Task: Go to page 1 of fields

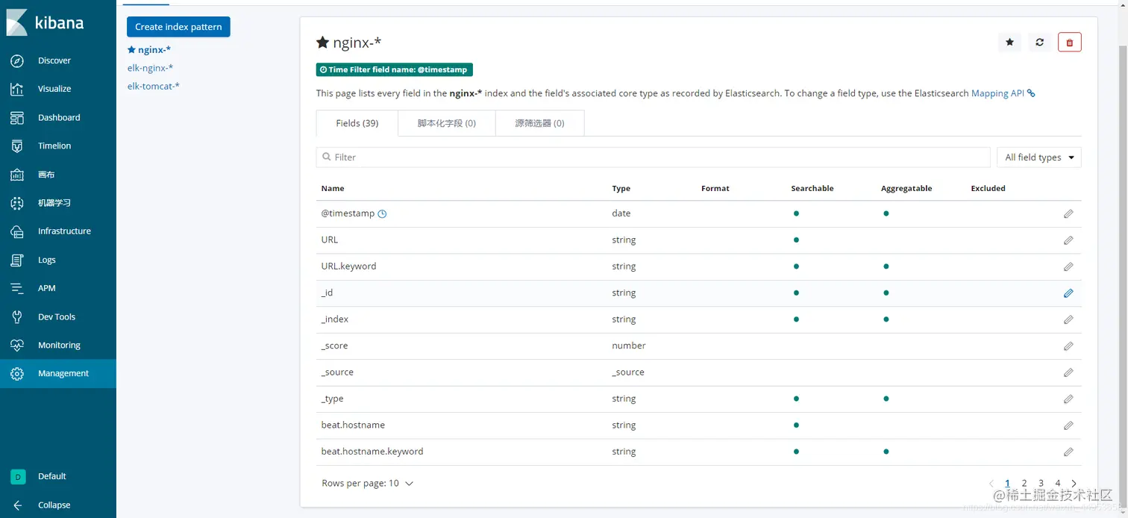Action: 1007,484
